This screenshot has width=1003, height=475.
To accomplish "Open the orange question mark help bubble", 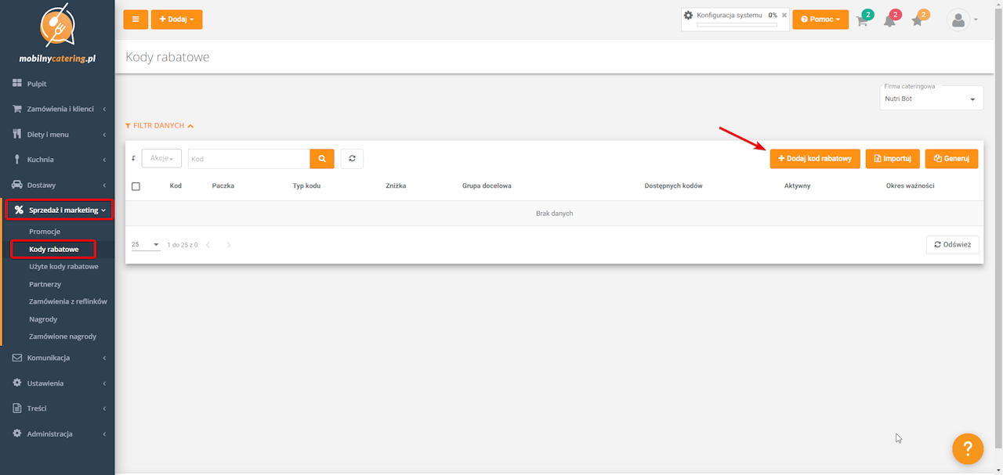I will click(968, 448).
